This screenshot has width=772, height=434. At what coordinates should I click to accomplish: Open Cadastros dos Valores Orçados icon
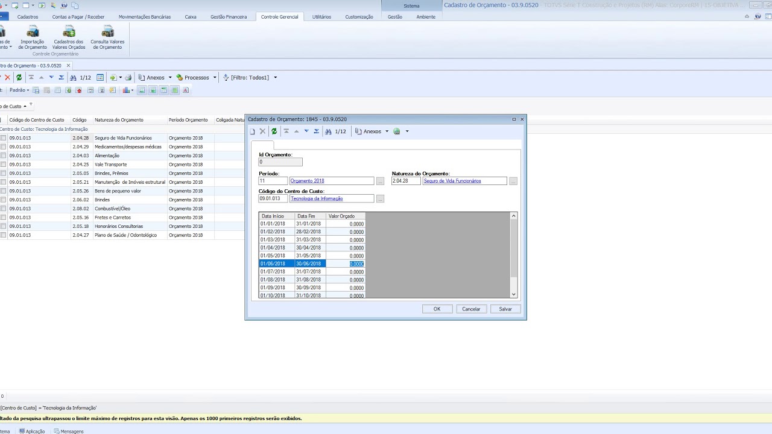tap(69, 37)
